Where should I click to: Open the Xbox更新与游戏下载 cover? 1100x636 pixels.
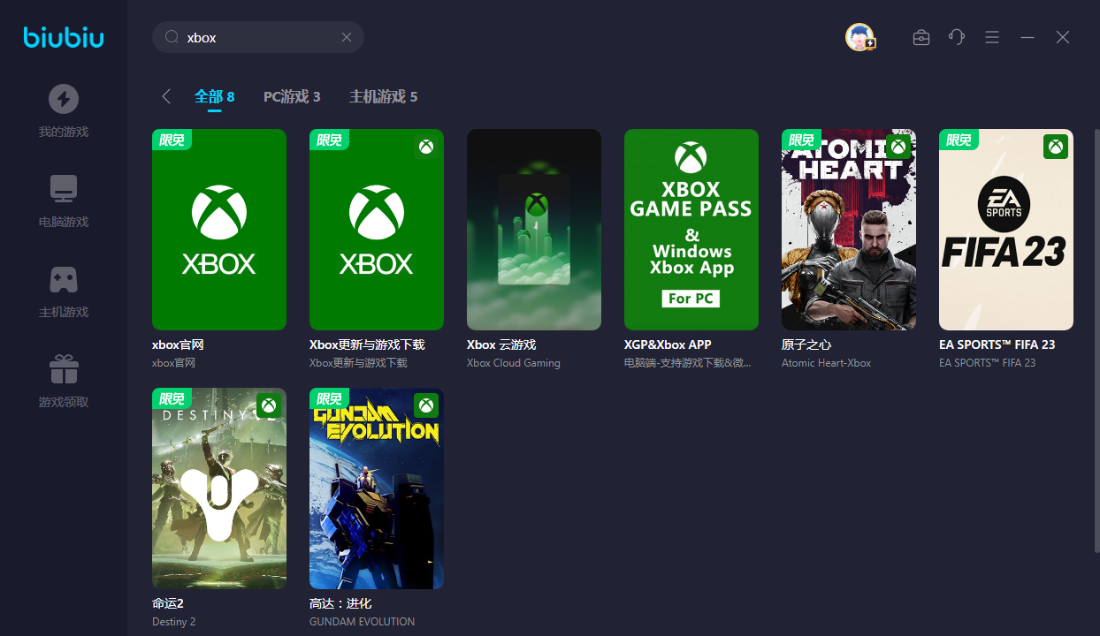[x=377, y=230]
